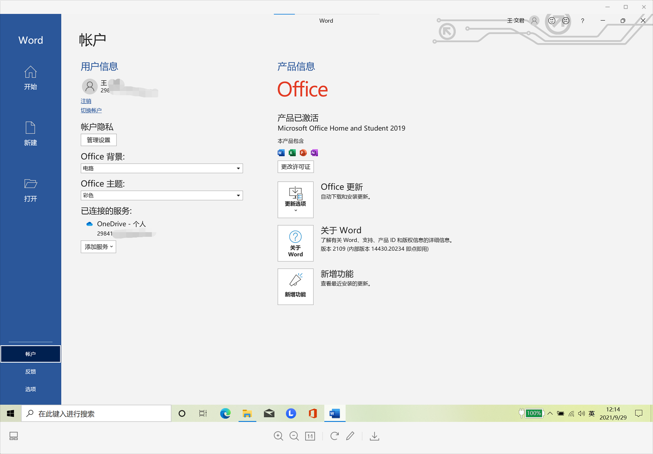
Task: Click the volume speaker tray icon
Action: (x=581, y=414)
